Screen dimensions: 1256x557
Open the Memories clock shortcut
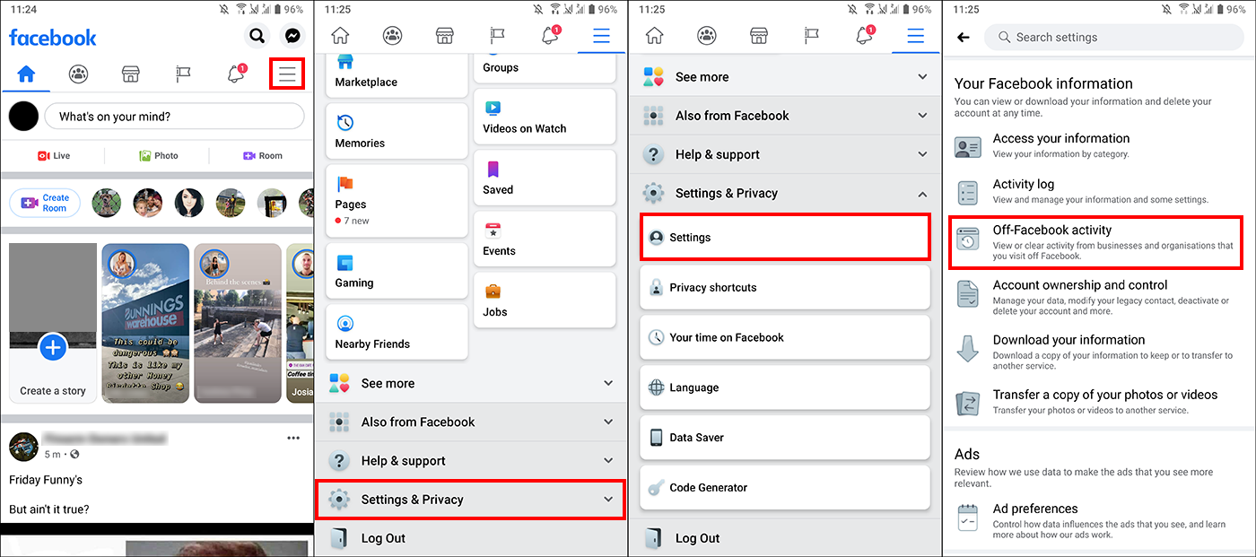click(x=397, y=131)
